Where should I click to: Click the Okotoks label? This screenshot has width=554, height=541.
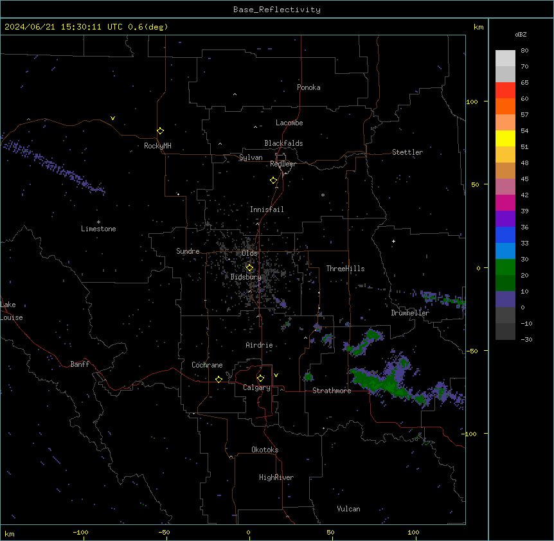265,450
